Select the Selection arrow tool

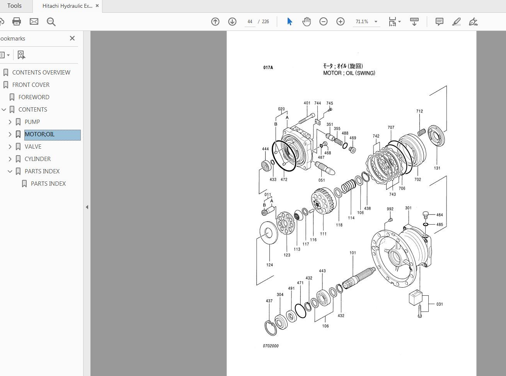click(289, 21)
